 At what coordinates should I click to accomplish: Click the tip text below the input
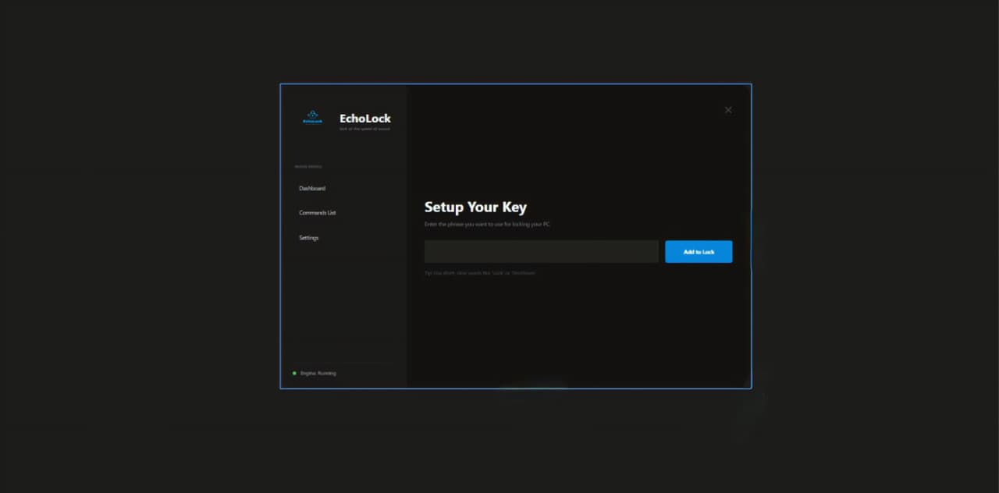coord(479,273)
